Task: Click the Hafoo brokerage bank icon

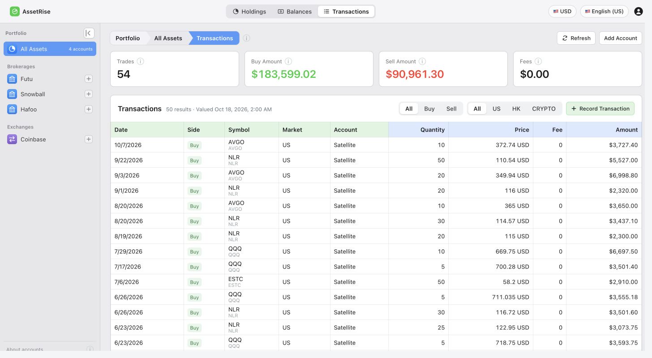Action: 12,109
